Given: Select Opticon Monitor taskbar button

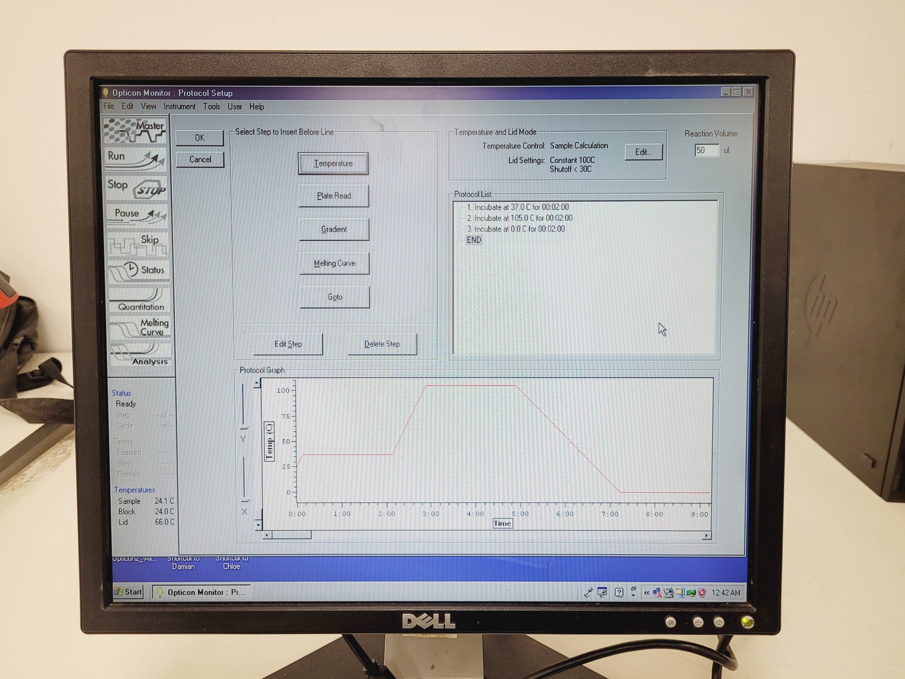Looking at the screenshot, I should pos(201,592).
